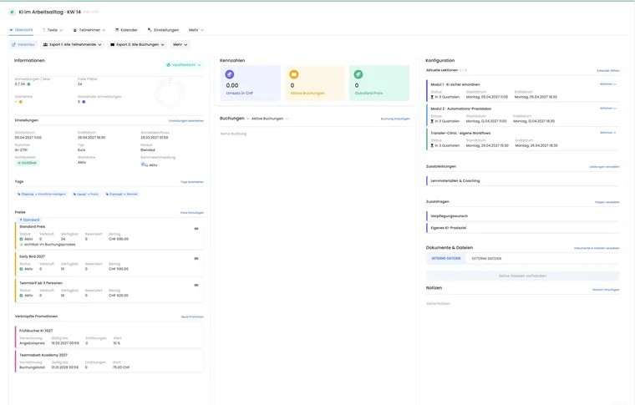This screenshot has height=405, width=635.
Task: Click the orange Warteliste status dot
Action: click(x=21, y=102)
